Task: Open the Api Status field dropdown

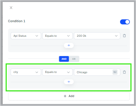Action: point(26,36)
